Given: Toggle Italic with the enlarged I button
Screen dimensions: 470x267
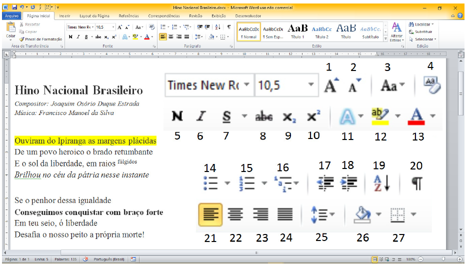Looking at the screenshot, I should 201,116.
